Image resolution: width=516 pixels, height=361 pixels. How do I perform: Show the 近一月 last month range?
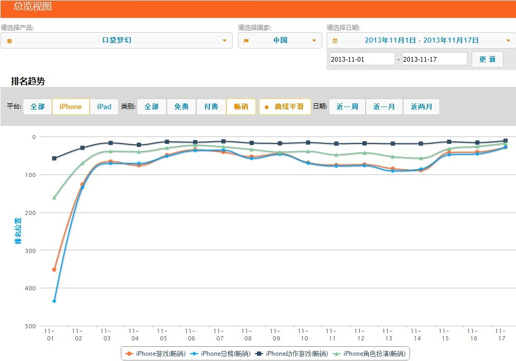[384, 106]
